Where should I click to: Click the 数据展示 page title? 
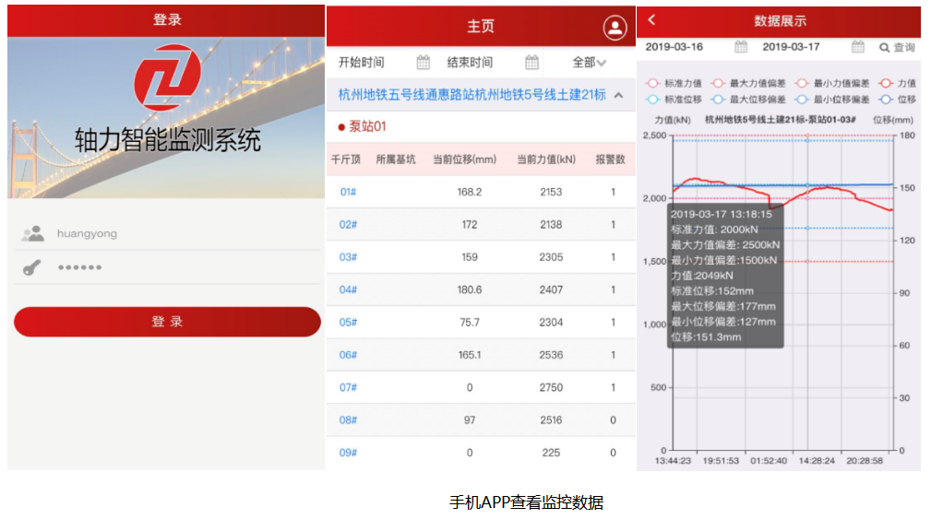pyautogui.click(x=781, y=21)
